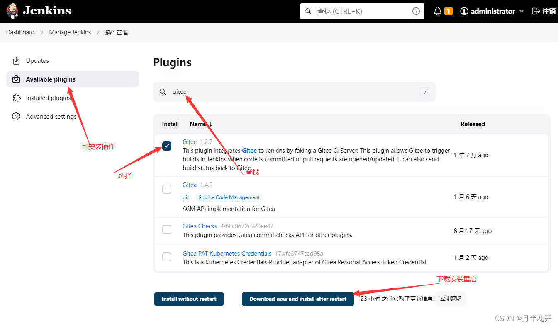The width and height of the screenshot is (558, 326).
Task: Check the Gitea PAT Kubernetes Credentials checkbox
Action: 167,257
